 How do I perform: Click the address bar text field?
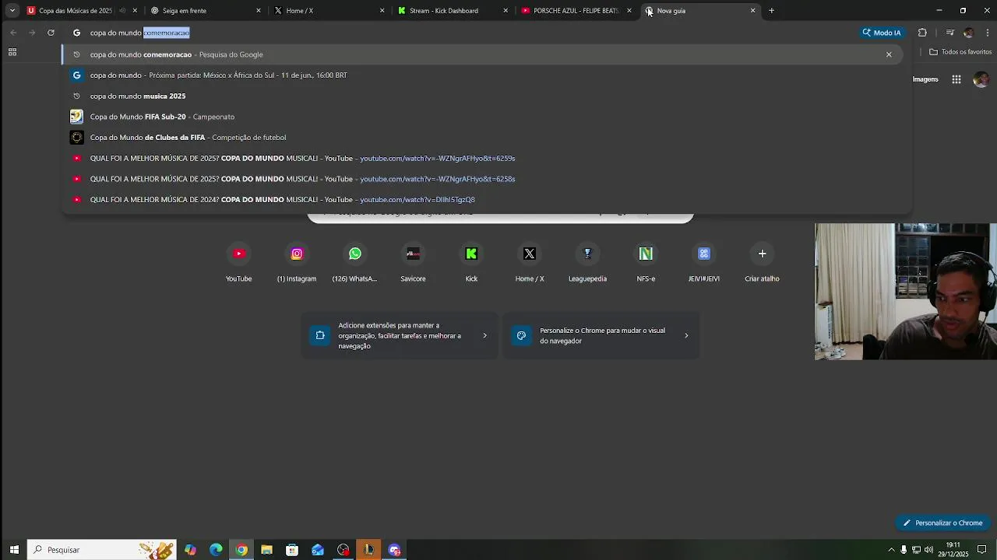460,33
